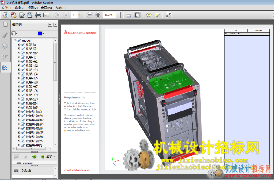This screenshot has height=180, width=274.
Task: Uncheck the 机架-短 checkbox
Action: point(23,45)
